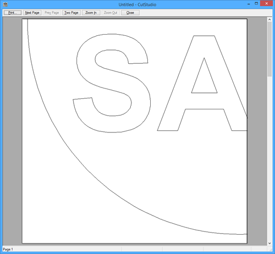The width and height of the screenshot is (275, 254).
Task: Zoom In on the print preview
Action: pos(91,13)
